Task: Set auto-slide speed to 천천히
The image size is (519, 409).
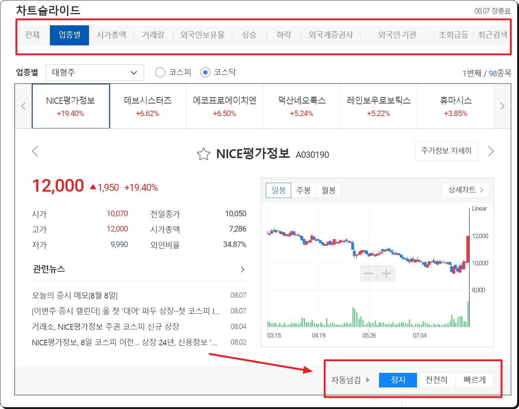Action: click(x=436, y=380)
